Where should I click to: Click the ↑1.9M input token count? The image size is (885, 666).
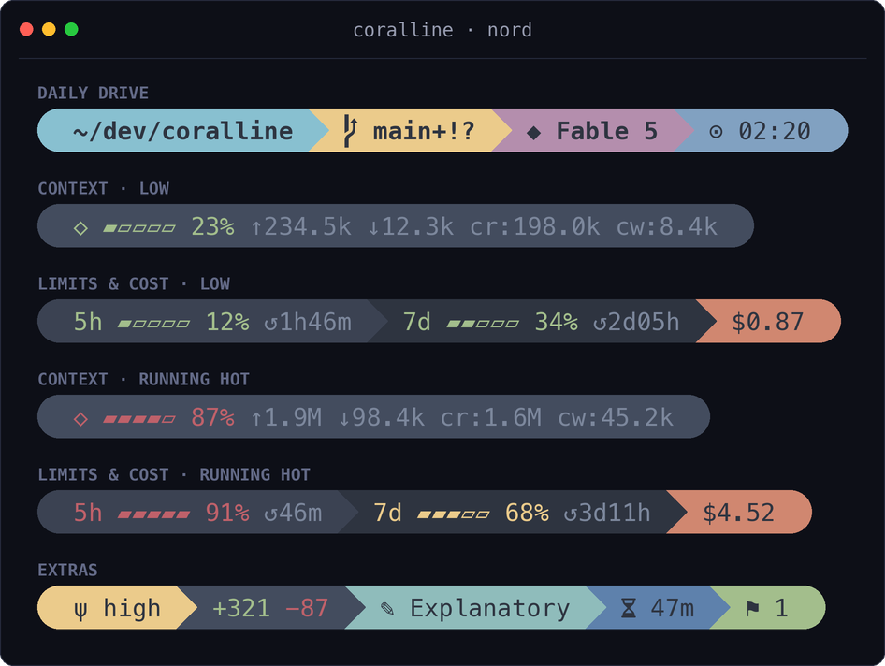pyautogui.click(x=286, y=418)
